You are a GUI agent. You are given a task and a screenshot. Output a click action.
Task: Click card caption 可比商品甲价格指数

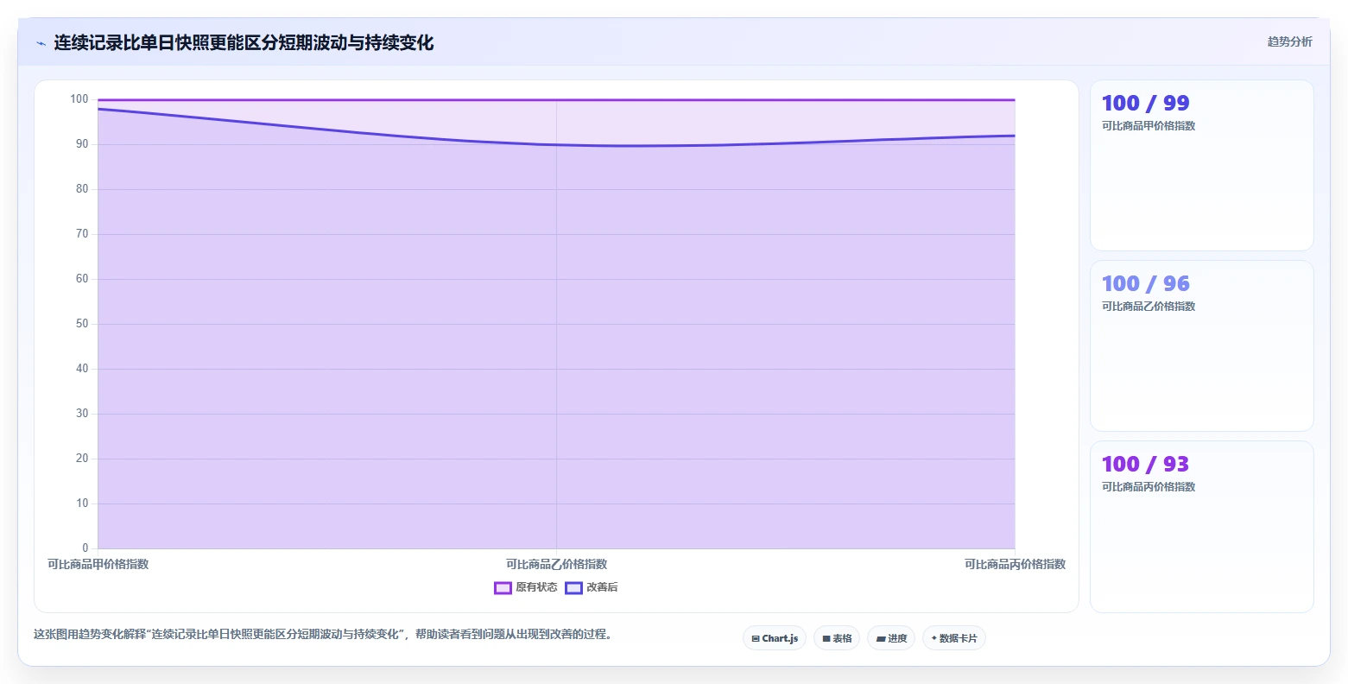click(x=1149, y=126)
